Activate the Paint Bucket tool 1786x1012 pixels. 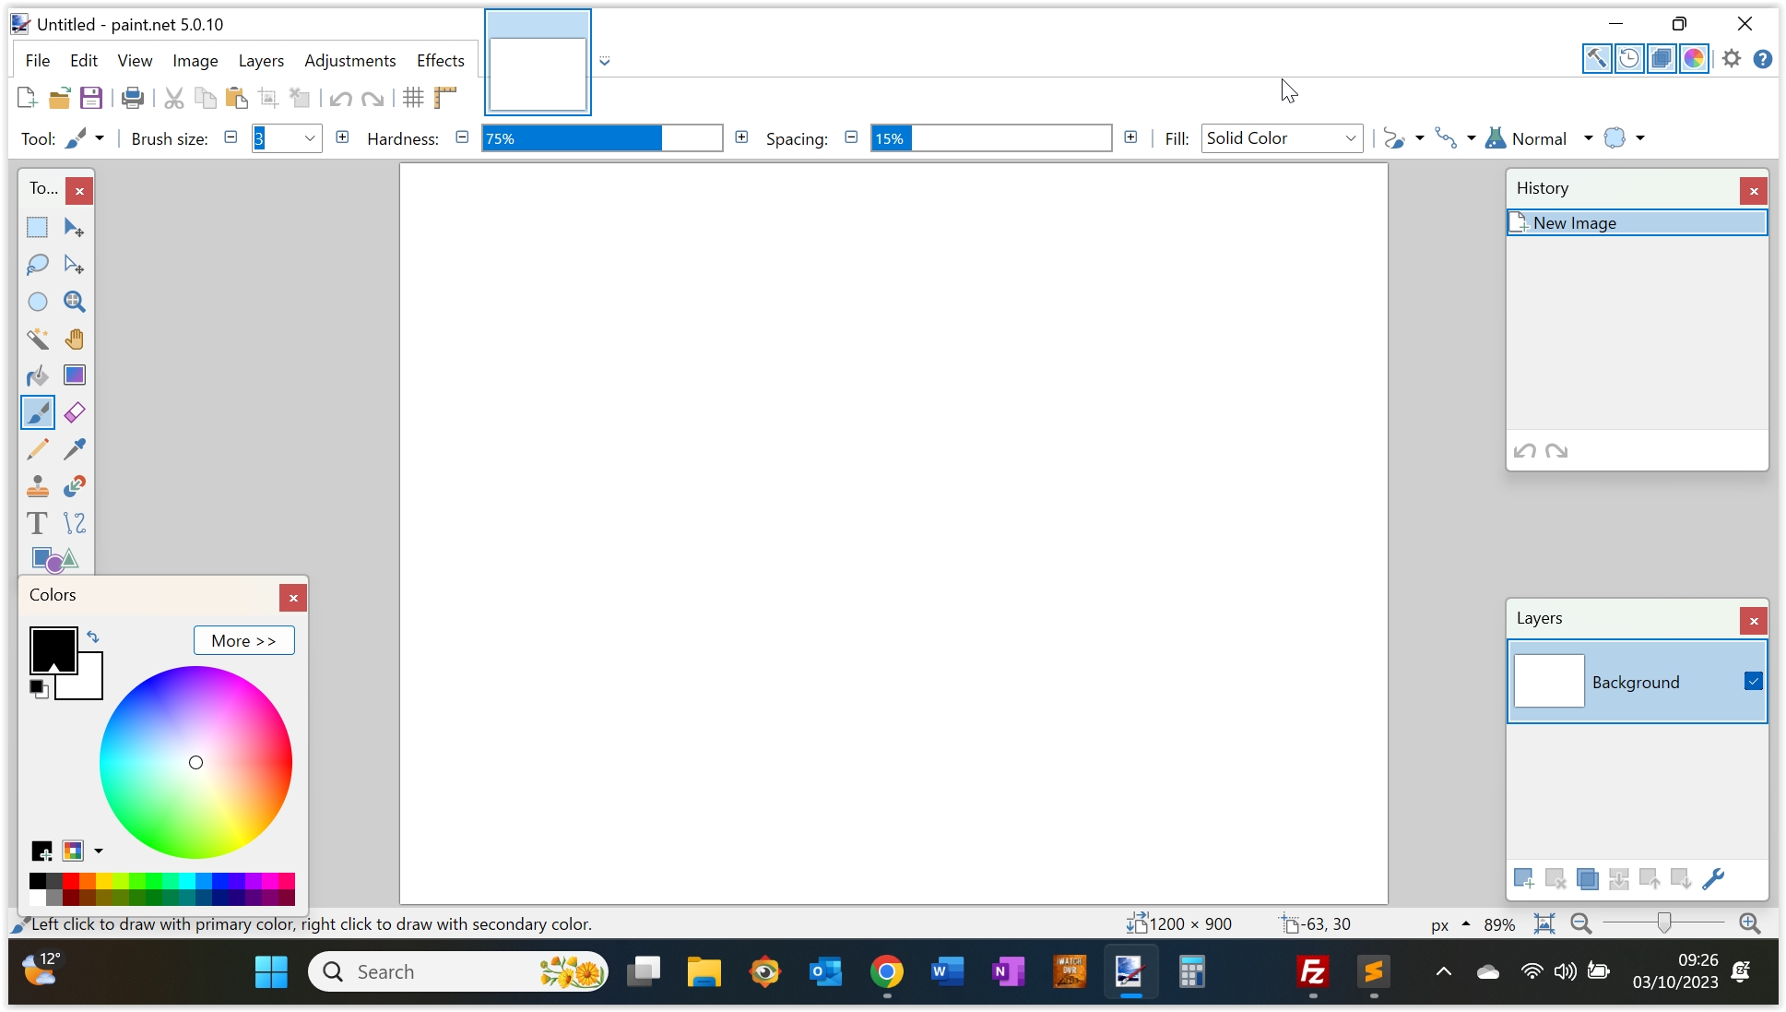(x=37, y=375)
